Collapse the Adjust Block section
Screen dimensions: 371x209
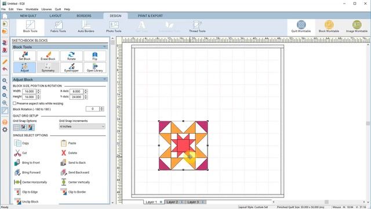104,80
